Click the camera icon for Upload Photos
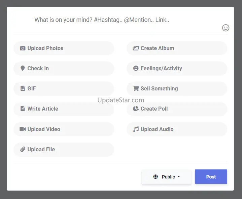242x199 pixels. point(23,48)
